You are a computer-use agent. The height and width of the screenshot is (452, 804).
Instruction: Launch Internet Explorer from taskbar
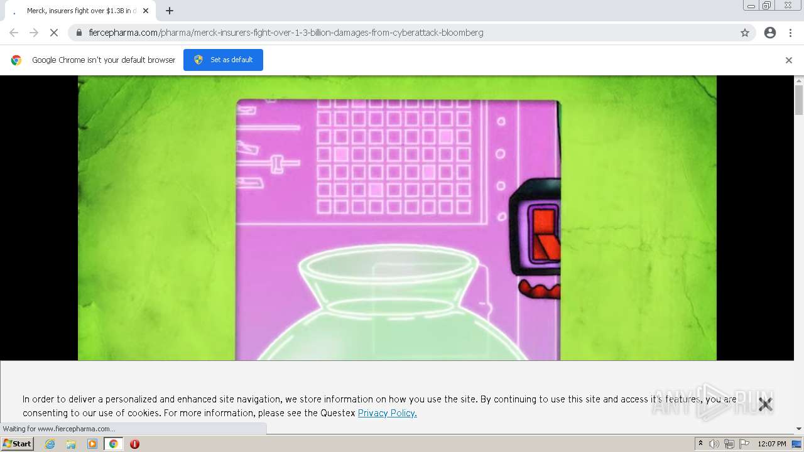pyautogui.click(x=50, y=444)
